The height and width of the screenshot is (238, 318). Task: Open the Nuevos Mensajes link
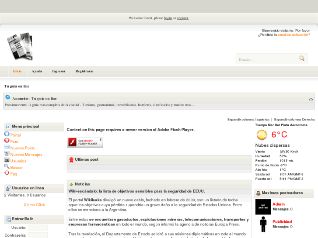(x=26, y=155)
